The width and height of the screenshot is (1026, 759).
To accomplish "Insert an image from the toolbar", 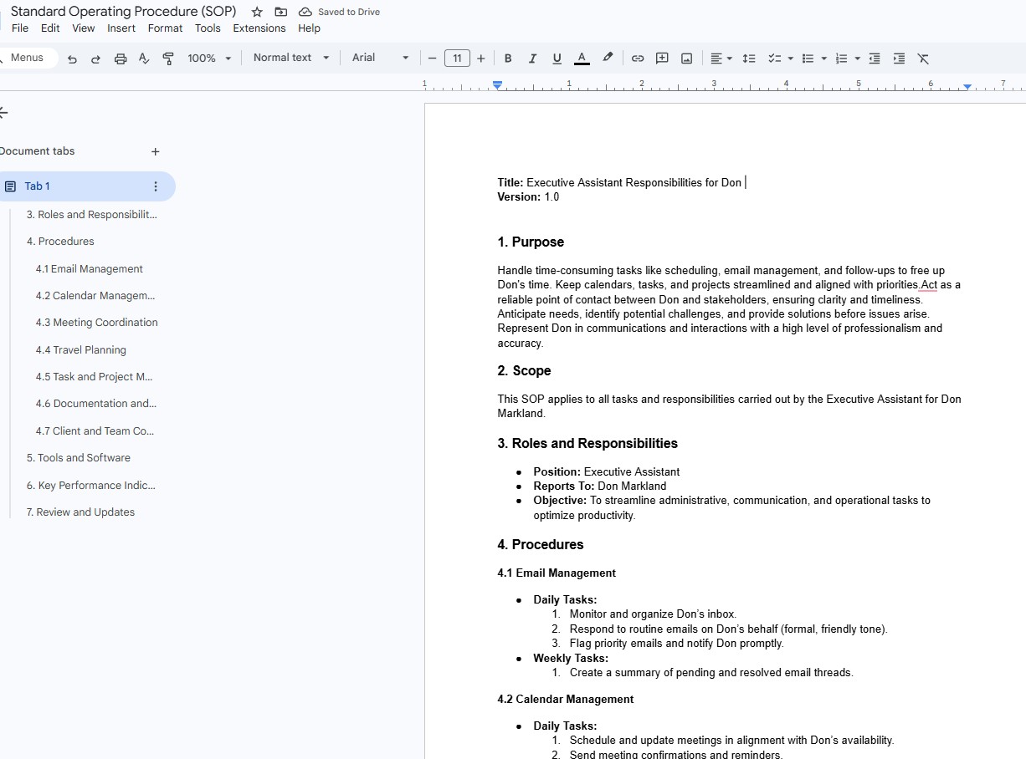I will coord(687,59).
